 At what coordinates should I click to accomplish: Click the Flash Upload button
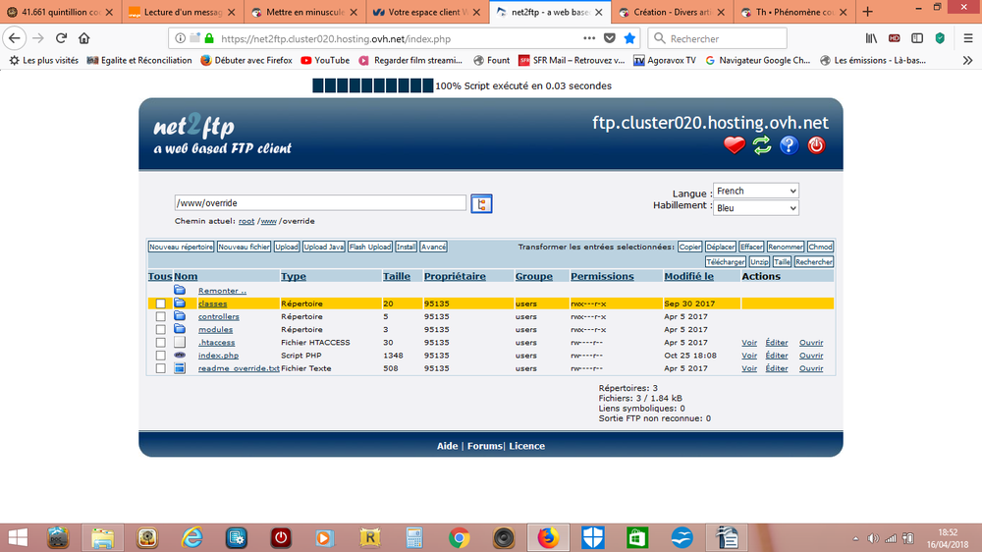coord(370,247)
